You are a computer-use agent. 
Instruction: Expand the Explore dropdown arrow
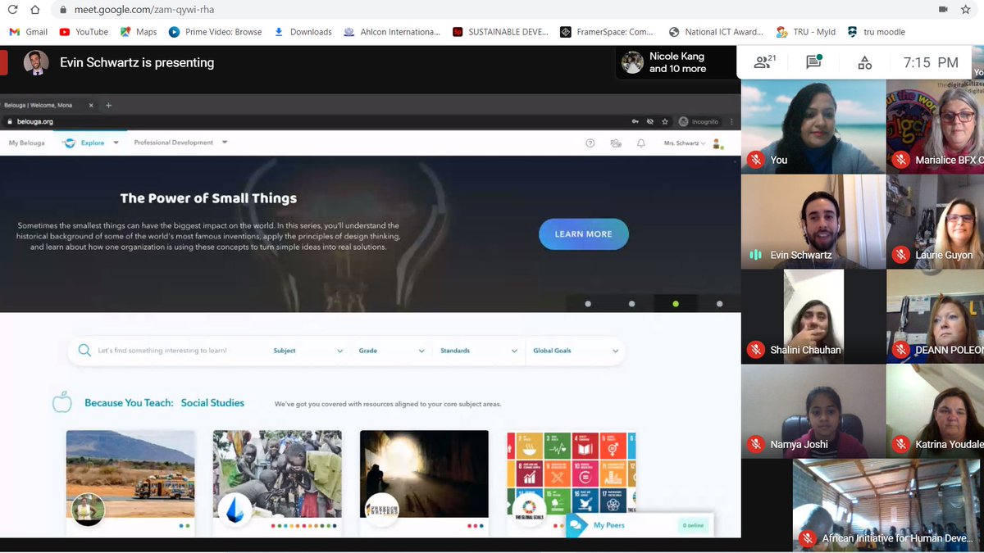coord(116,143)
